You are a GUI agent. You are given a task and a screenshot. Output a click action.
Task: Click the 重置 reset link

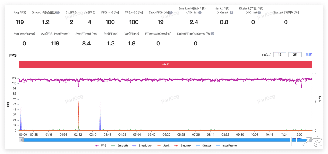click(309, 55)
